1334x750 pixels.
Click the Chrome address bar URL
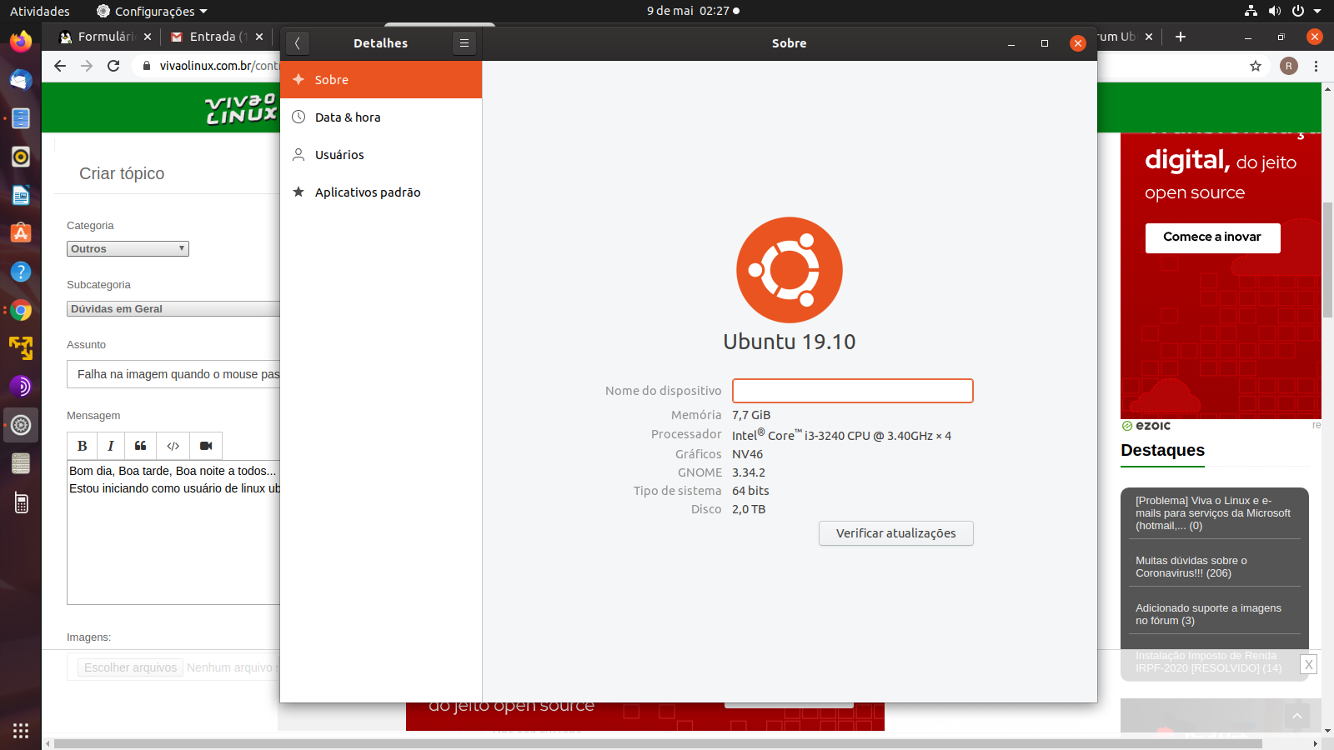click(218, 66)
